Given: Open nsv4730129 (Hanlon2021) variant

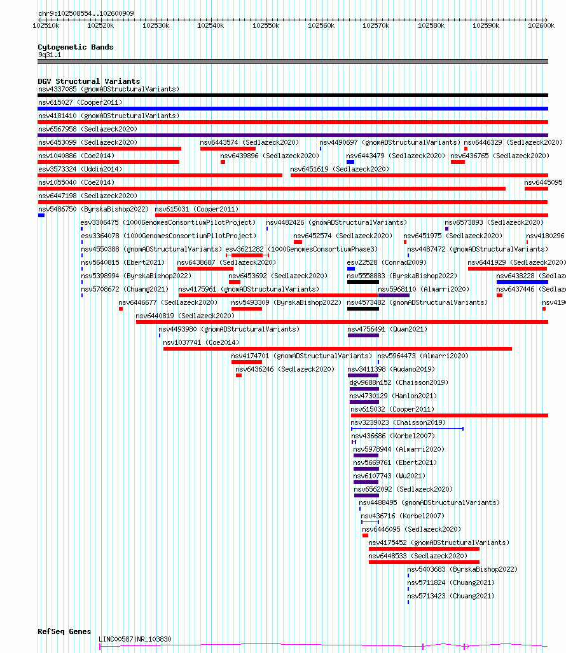Looking at the screenshot, I should coord(393,396).
